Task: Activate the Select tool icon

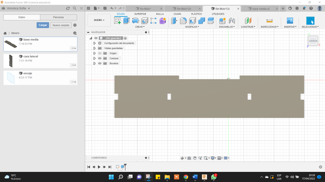Action: 310,21
